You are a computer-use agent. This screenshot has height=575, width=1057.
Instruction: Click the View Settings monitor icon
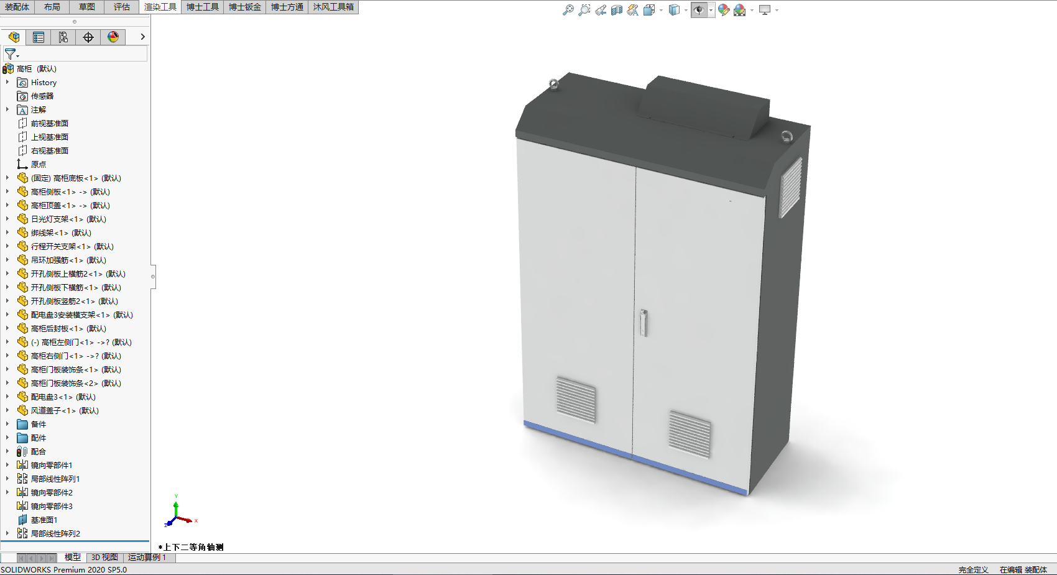[765, 10]
